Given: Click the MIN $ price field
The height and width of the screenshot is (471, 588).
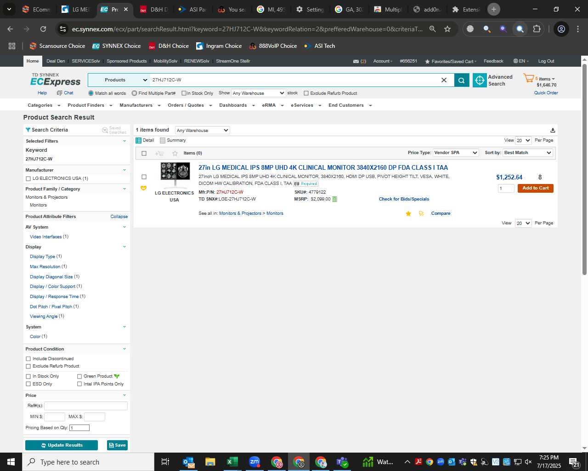Looking at the screenshot, I should pos(54,417).
